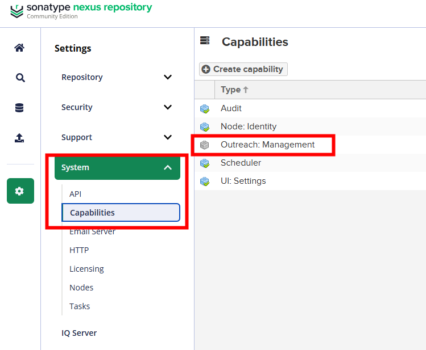Open settings with the gear icon
The width and height of the screenshot is (426, 350).
point(20,191)
